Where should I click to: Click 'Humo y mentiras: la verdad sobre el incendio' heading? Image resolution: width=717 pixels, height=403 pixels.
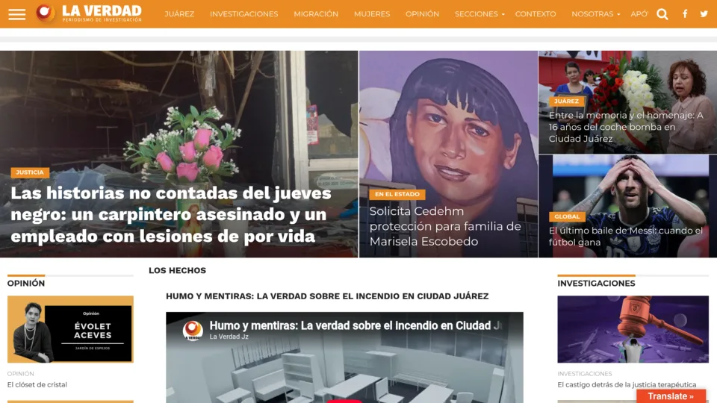tap(327, 296)
